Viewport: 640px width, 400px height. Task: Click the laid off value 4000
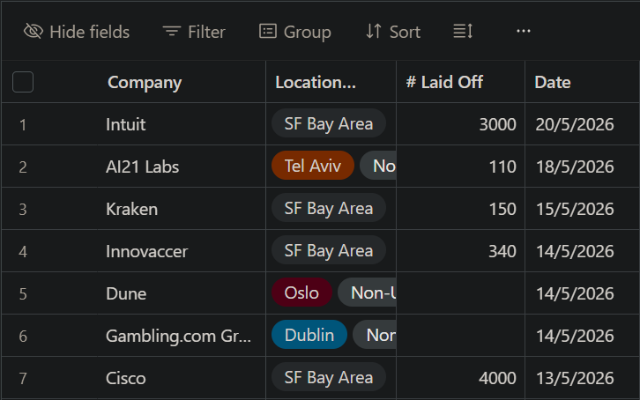[497, 378]
